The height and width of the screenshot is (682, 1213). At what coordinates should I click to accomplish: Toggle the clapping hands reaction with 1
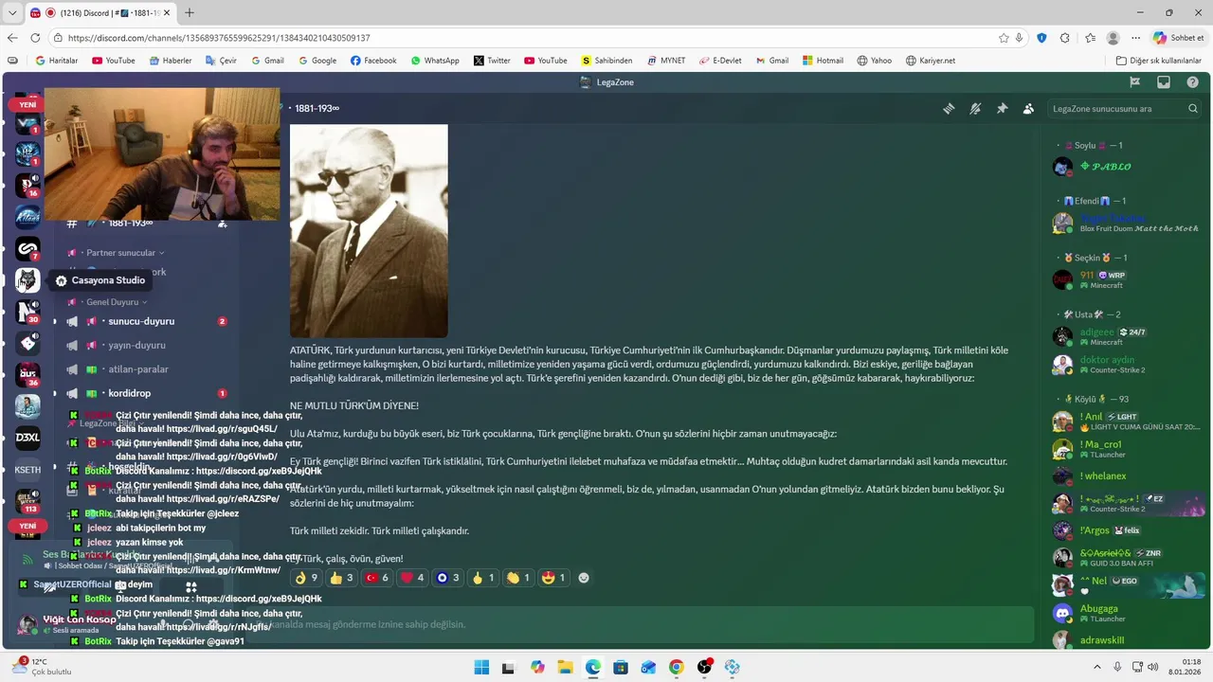coord(517,578)
